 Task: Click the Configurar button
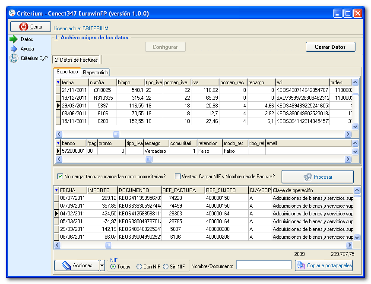(x=165, y=47)
